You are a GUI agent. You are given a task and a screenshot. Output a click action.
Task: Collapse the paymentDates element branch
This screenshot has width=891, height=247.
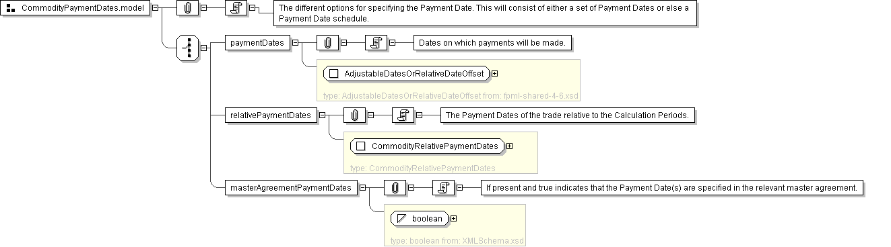click(295, 43)
